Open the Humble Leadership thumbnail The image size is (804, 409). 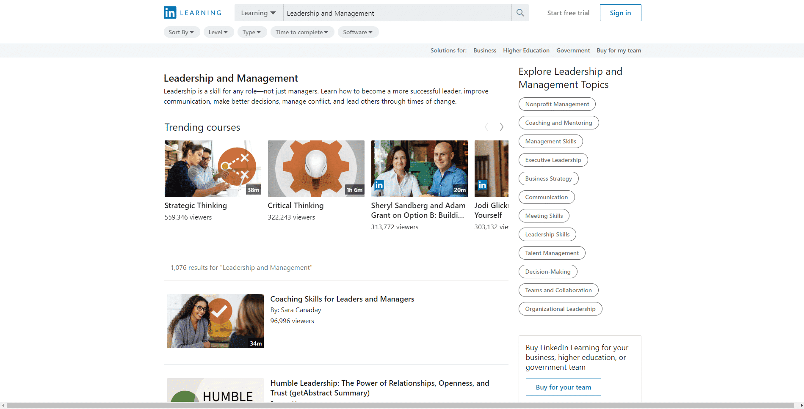tap(216, 390)
